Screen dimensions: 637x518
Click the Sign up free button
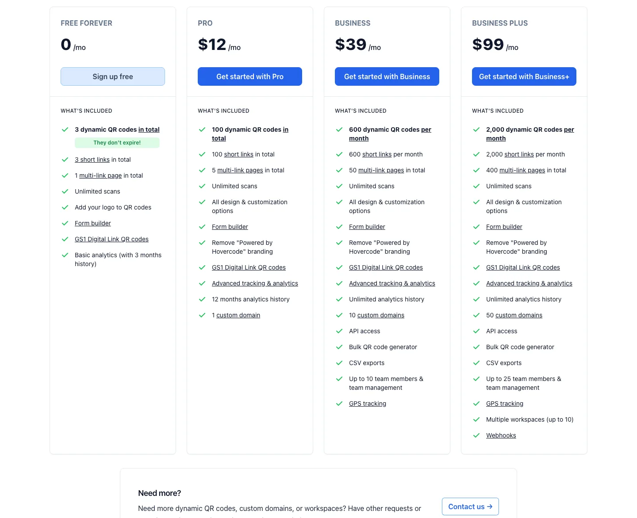tap(113, 76)
